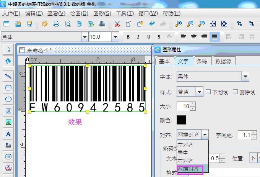The image size is (260, 177).
Task: Expand 样式 style dropdown
Action: click(200, 92)
